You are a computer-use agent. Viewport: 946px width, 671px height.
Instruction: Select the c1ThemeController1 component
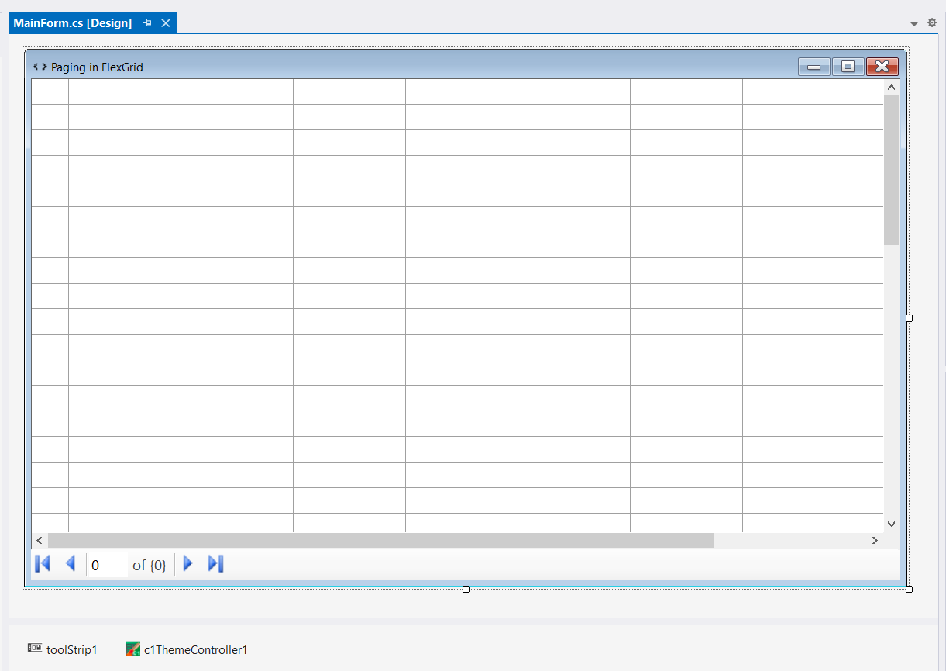pos(187,649)
